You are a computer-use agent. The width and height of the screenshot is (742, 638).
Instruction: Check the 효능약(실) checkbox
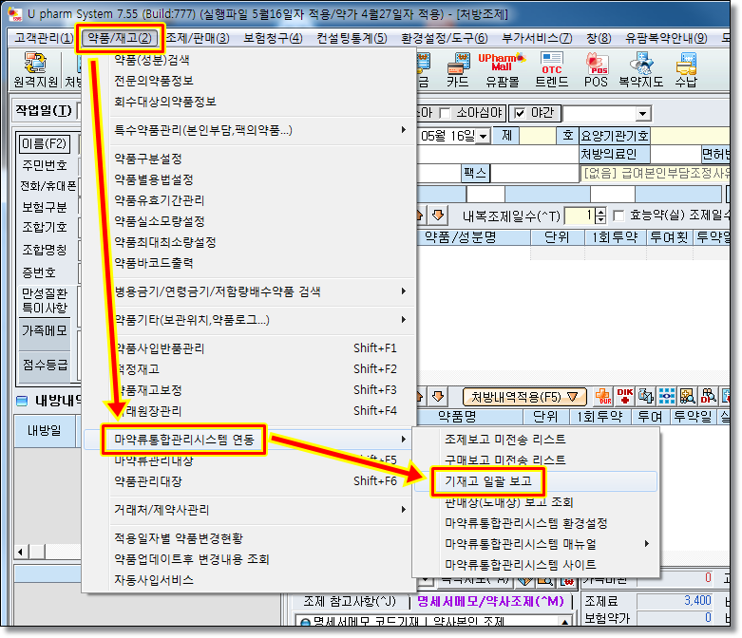(619, 216)
